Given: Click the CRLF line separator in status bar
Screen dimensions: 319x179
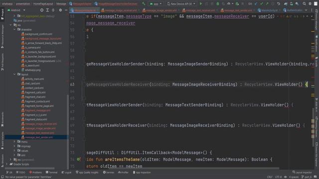Looking at the screenshot, I should 270,177.
